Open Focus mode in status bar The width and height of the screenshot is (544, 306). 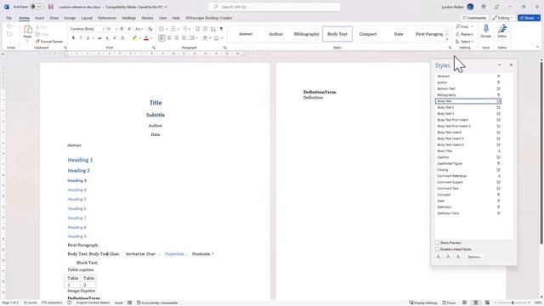pyautogui.click(x=449, y=303)
